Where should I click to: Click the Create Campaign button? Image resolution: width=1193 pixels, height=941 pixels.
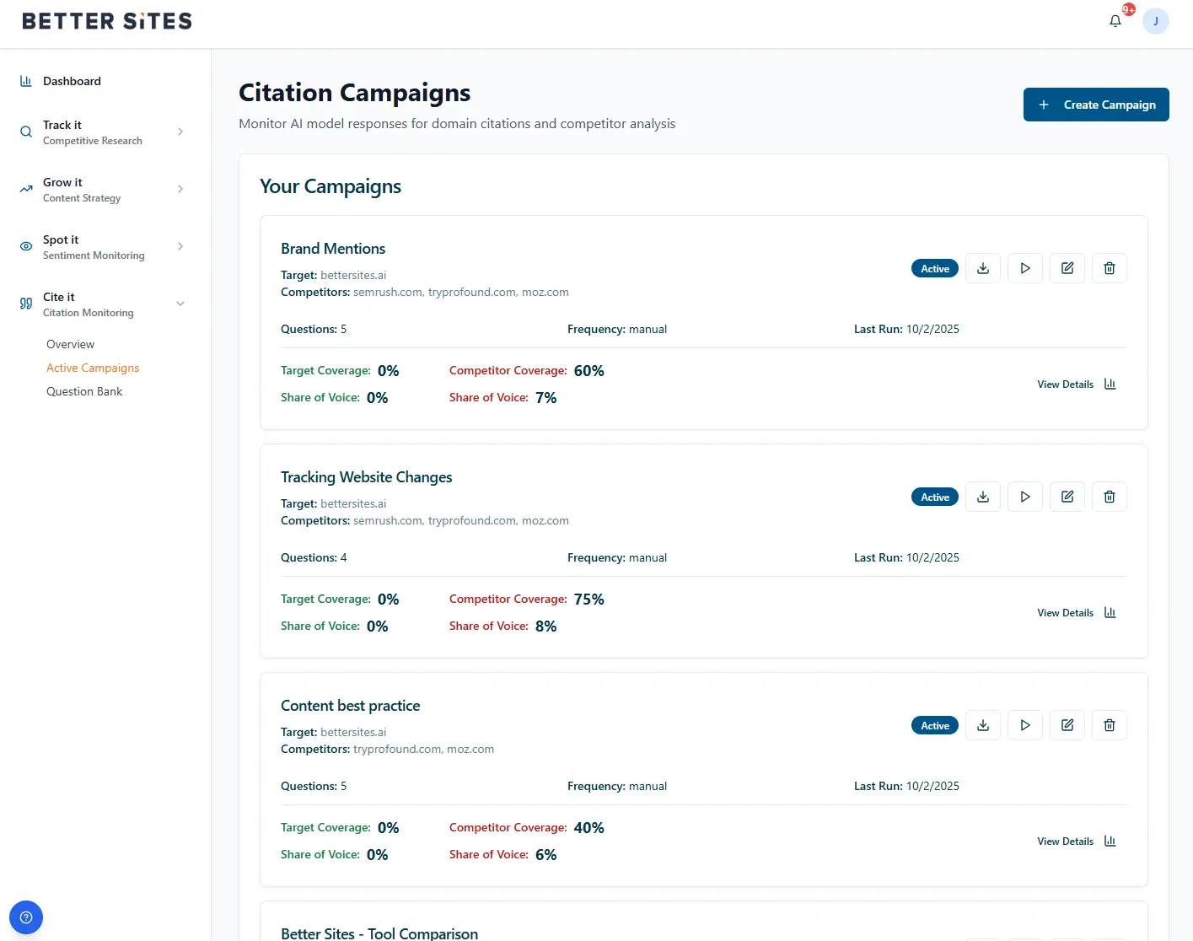pyautogui.click(x=1095, y=105)
